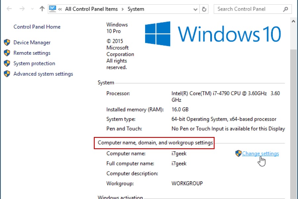Click the System type label

click(121, 119)
